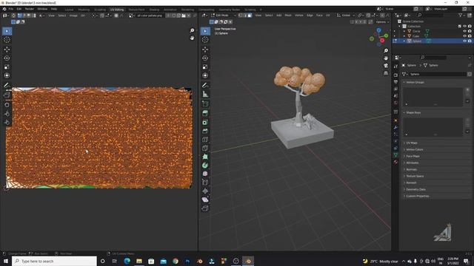The width and height of the screenshot is (474, 266).
Task: Open the Windows Start menu
Action: 5,261
